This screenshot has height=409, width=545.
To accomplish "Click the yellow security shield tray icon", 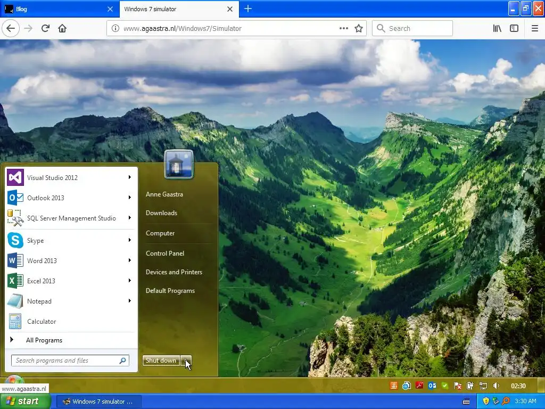I will pos(486,401).
